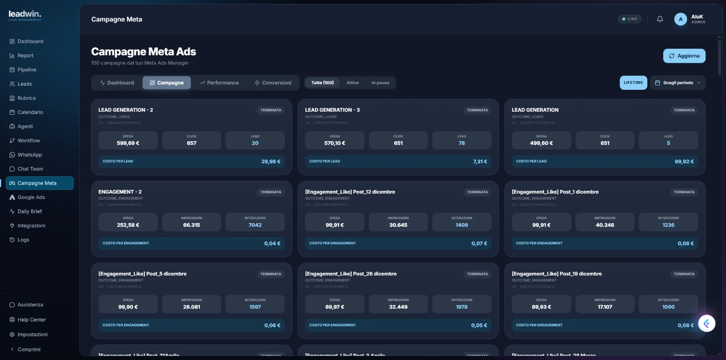Viewport: 726px width, 360px height.
Task: Open Google Ads section
Action: click(x=39, y=197)
